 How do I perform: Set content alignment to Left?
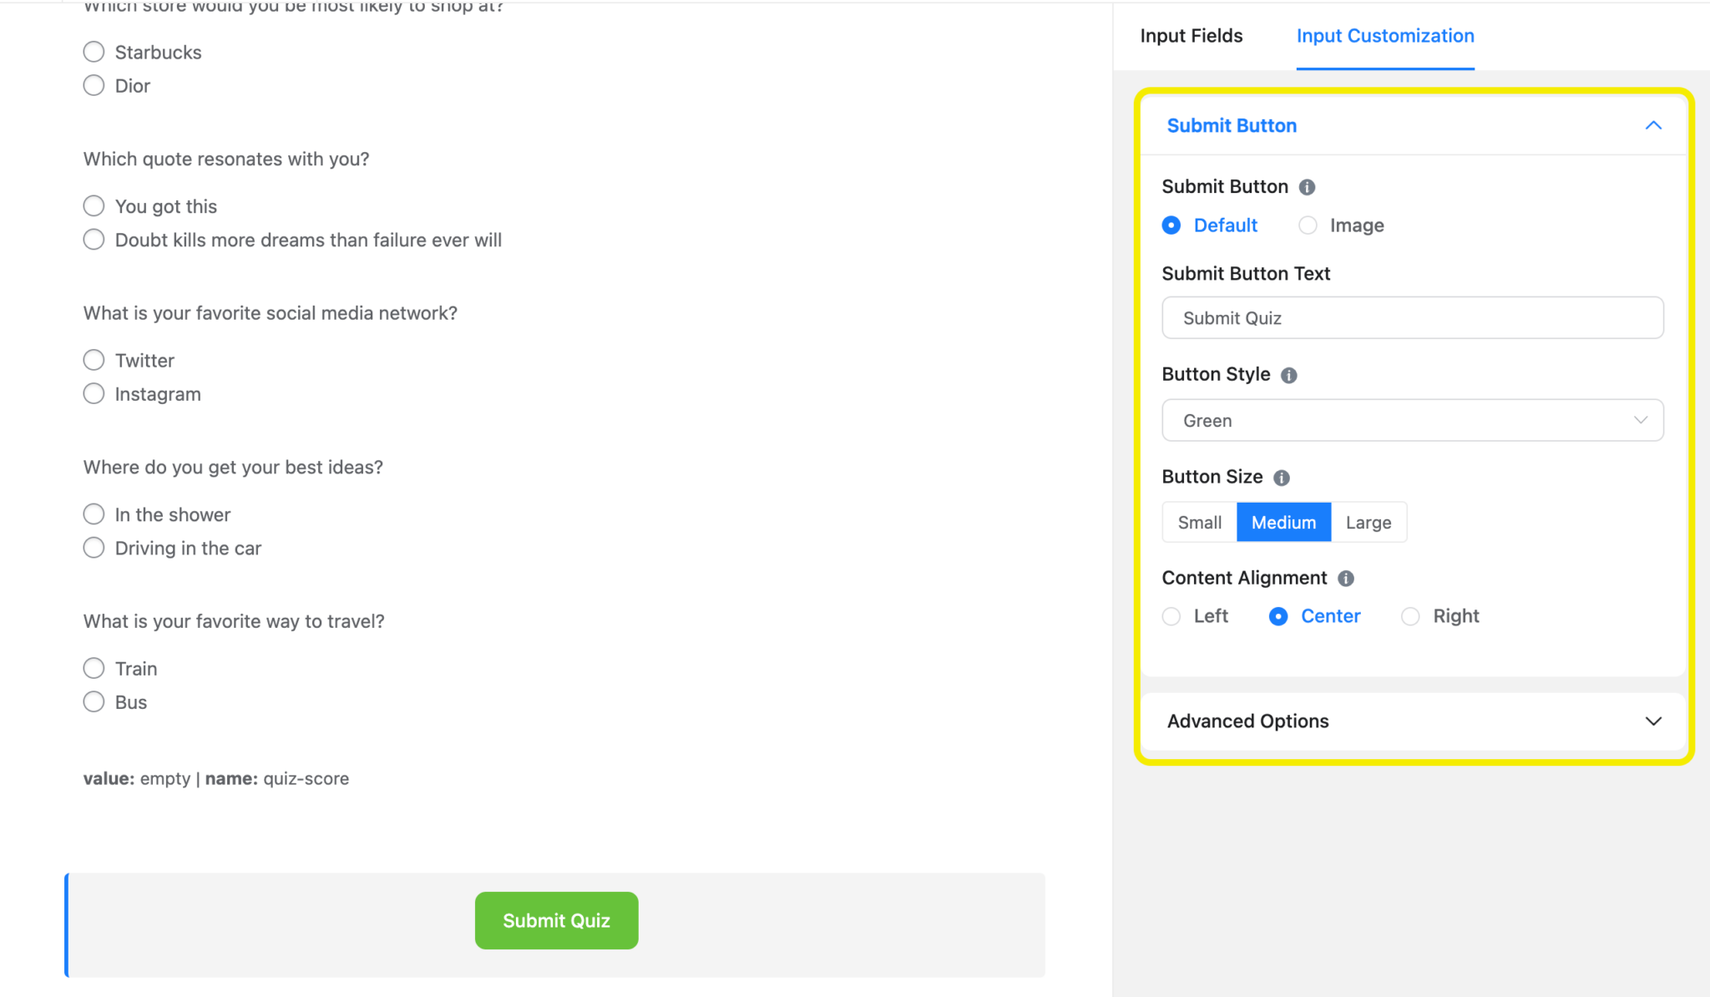point(1171,616)
